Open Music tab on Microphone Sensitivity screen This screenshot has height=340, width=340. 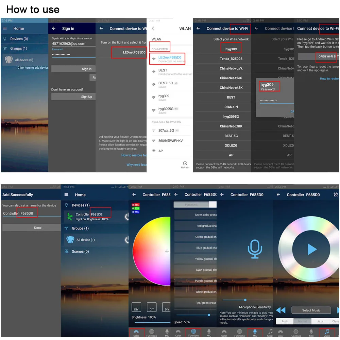tap(270, 333)
